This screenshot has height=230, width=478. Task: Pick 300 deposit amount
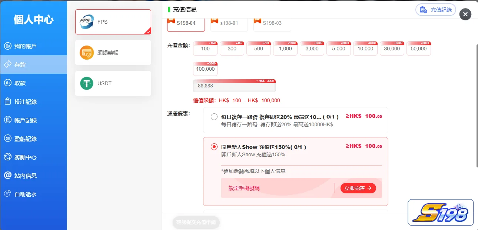tap(232, 49)
